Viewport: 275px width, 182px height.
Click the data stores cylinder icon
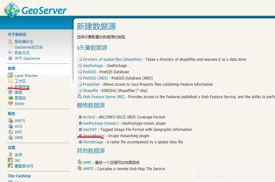pyautogui.click(x=10, y=86)
